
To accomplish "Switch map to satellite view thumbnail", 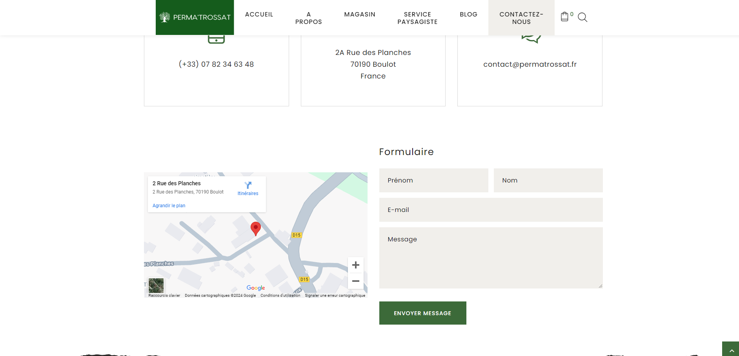I will (156, 285).
